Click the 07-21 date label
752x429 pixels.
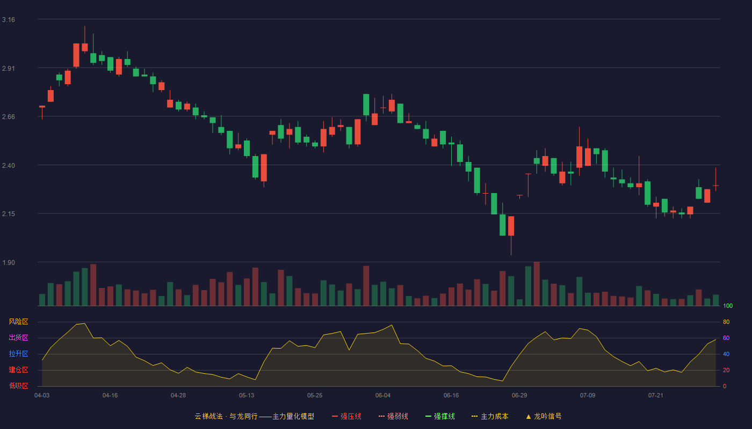pos(656,395)
